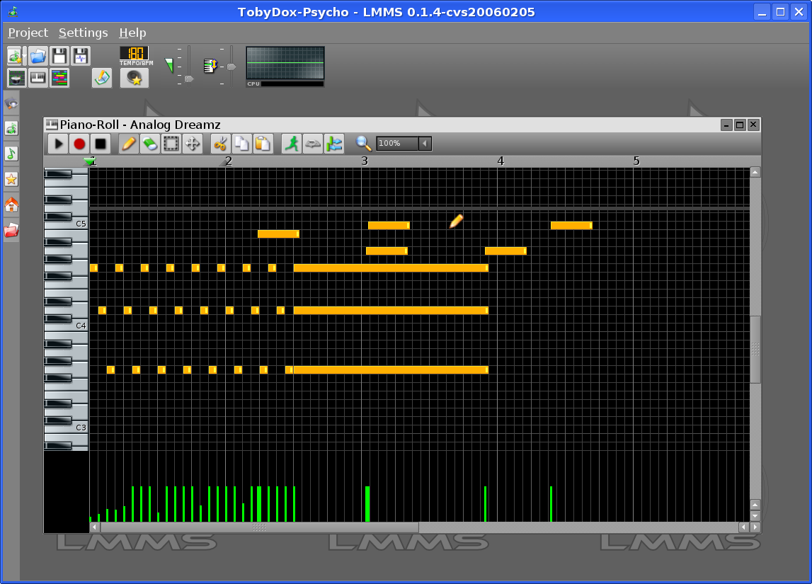Open the Help menu
Image resolution: width=812 pixels, height=584 pixels.
132,33
